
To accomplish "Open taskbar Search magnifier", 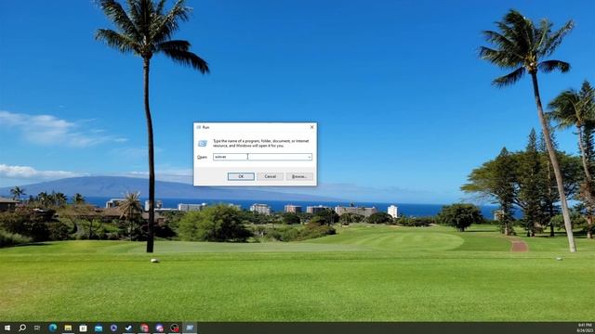I will 22,328.
